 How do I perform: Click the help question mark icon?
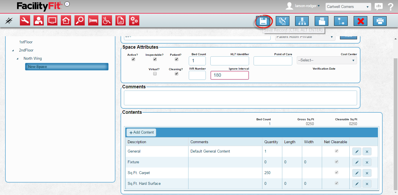click(x=390, y=7)
